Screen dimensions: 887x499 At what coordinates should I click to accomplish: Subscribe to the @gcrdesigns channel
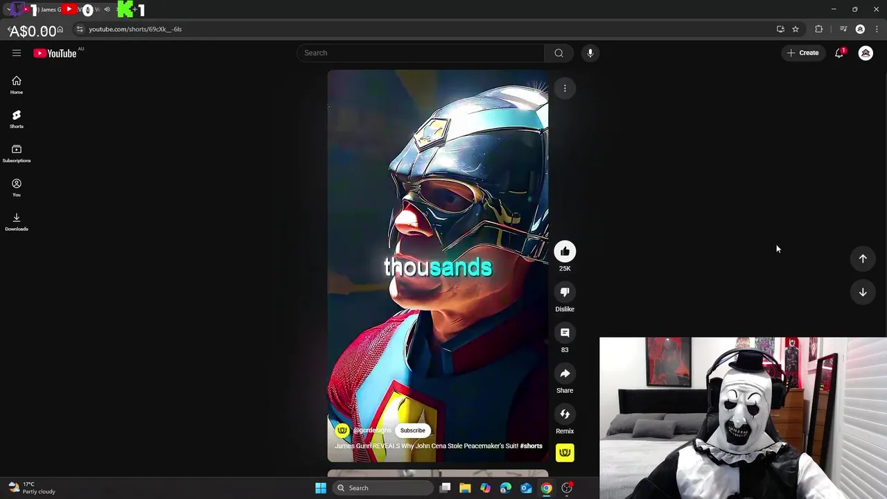click(x=412, y=430)
